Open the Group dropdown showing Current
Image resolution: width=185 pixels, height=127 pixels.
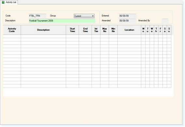coord(84,16)
